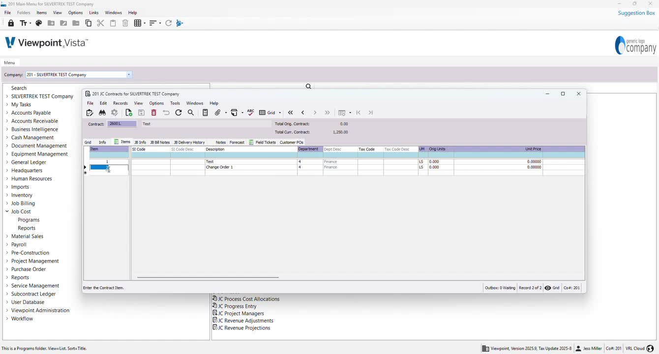Click the sort lines icon
Screen dimensions: 659x354
point(153,23)
